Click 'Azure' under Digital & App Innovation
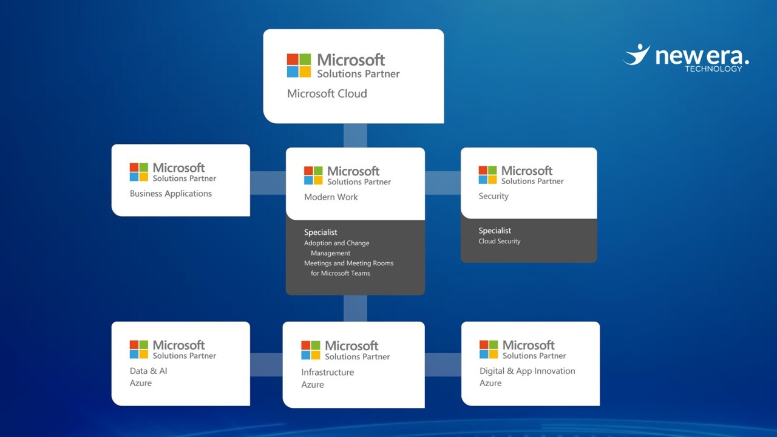The height and width of the screenshot is (437, 777). click(490, 383)
